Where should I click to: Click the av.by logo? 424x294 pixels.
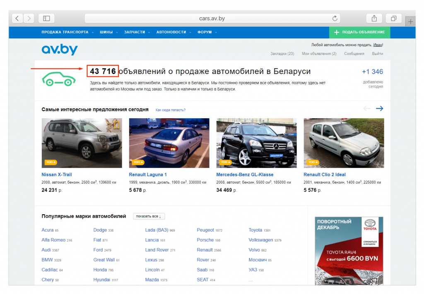(60, 49)
